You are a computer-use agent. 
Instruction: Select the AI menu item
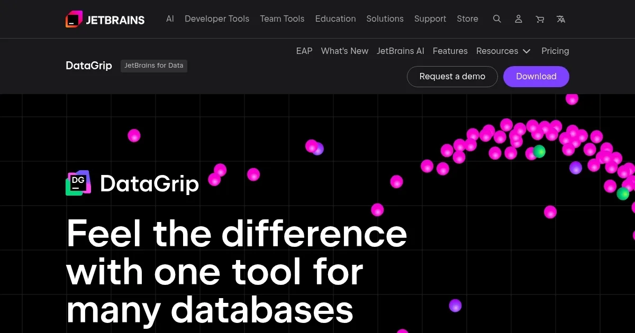coord(170,18)
